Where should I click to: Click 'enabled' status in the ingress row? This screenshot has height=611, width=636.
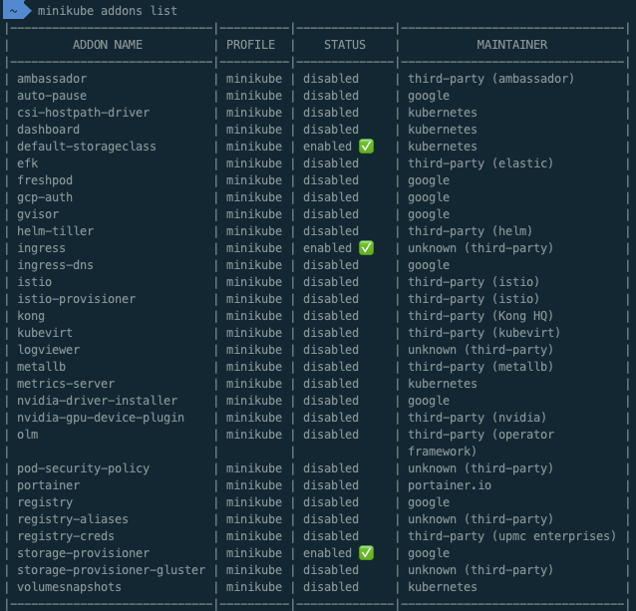pyautogui.click(x=328, y=248)
